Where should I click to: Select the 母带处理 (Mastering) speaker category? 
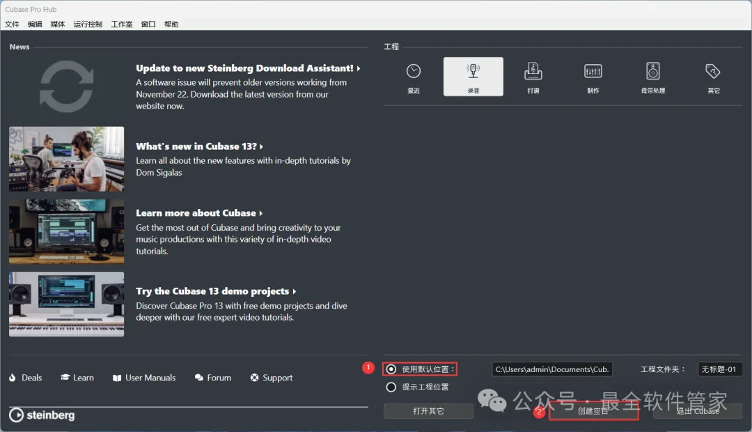[653, 77]
